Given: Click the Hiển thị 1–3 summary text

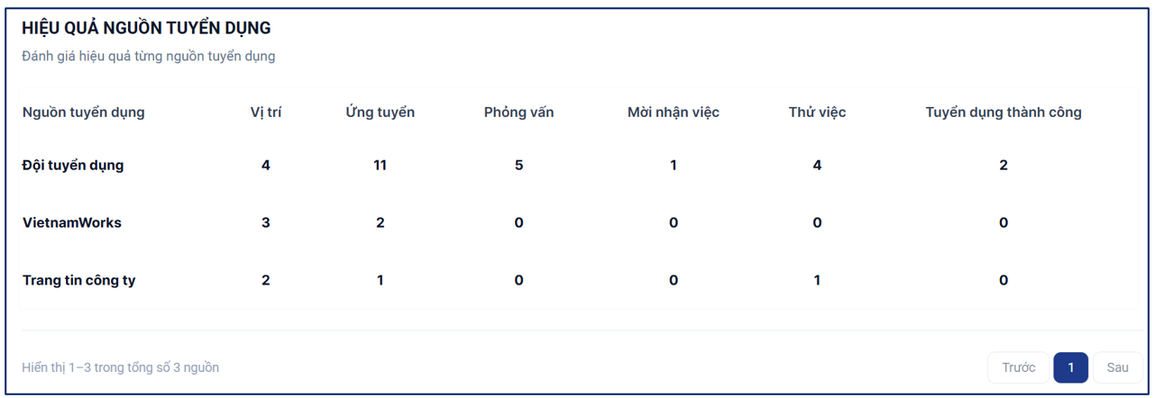Looking at the screenshot, I should (121, 367).
